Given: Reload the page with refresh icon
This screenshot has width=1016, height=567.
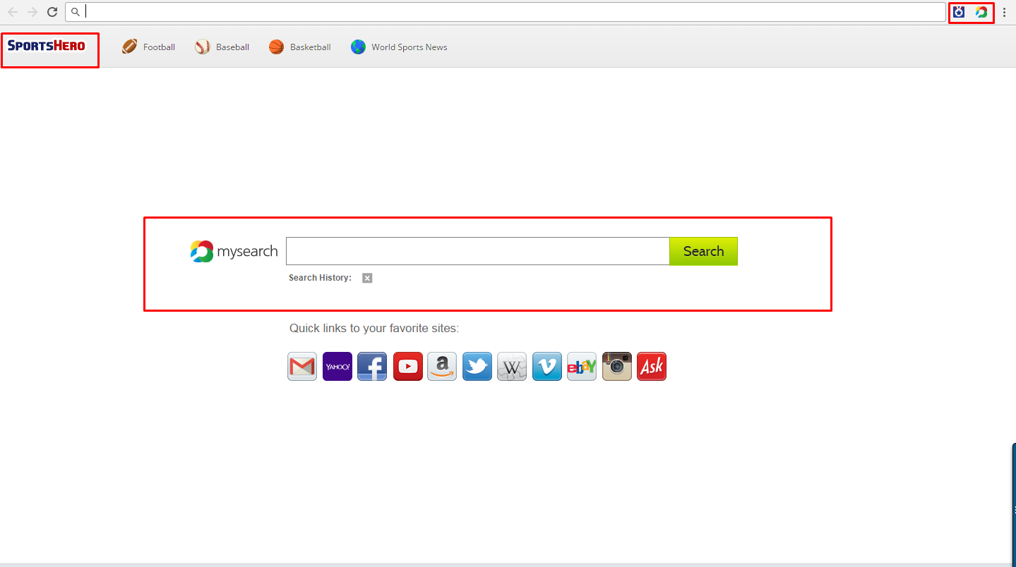Looking at the screenshot, I should pyautogui.click(x=52, y=12).
